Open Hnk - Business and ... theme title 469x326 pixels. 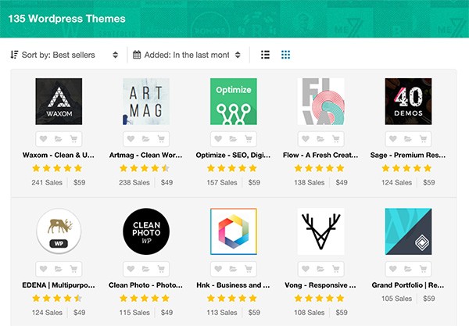click(233, 285)
